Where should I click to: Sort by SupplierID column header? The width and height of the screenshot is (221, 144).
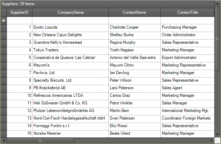(x=20, y=12)
